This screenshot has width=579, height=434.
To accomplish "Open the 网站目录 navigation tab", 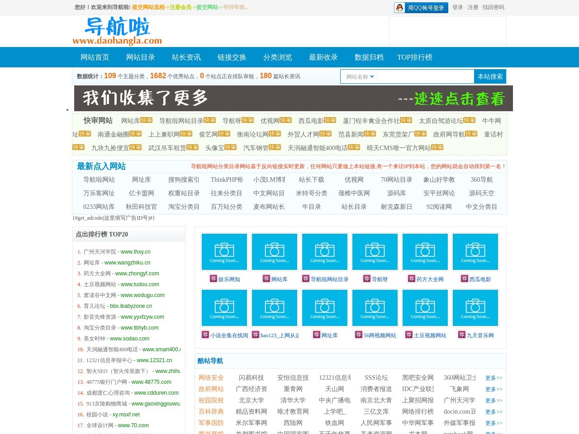I will tap(140, 57).
